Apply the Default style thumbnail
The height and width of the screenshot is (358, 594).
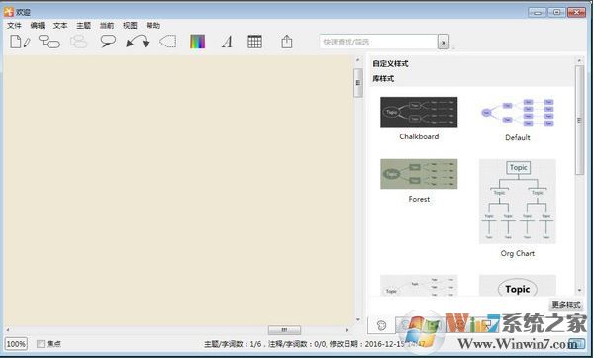518,113
